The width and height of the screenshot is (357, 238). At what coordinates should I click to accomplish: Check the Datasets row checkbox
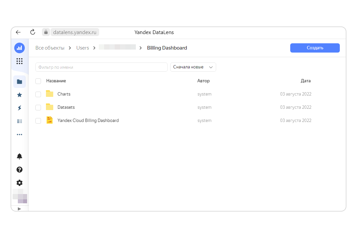pos(38,107)
